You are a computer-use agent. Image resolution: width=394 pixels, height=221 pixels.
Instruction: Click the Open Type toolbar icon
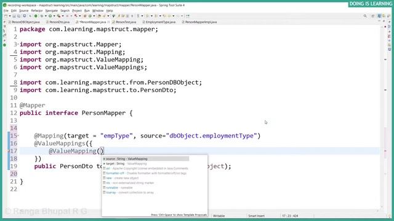99,16
